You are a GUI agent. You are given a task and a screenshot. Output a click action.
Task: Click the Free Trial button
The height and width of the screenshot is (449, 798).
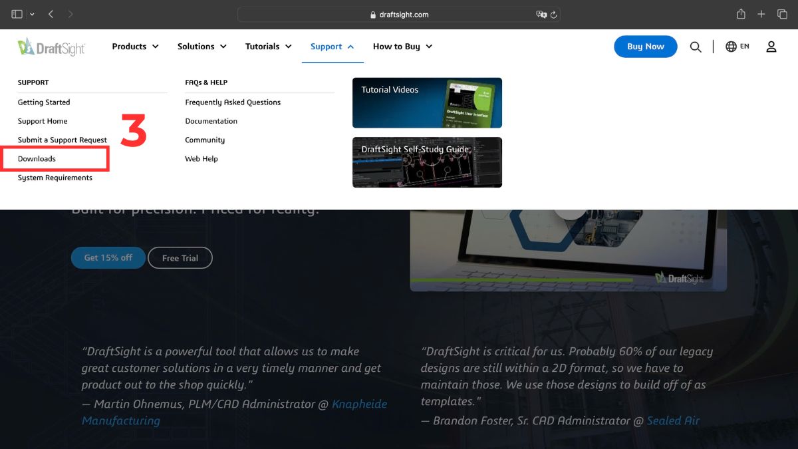pos(180,258)
